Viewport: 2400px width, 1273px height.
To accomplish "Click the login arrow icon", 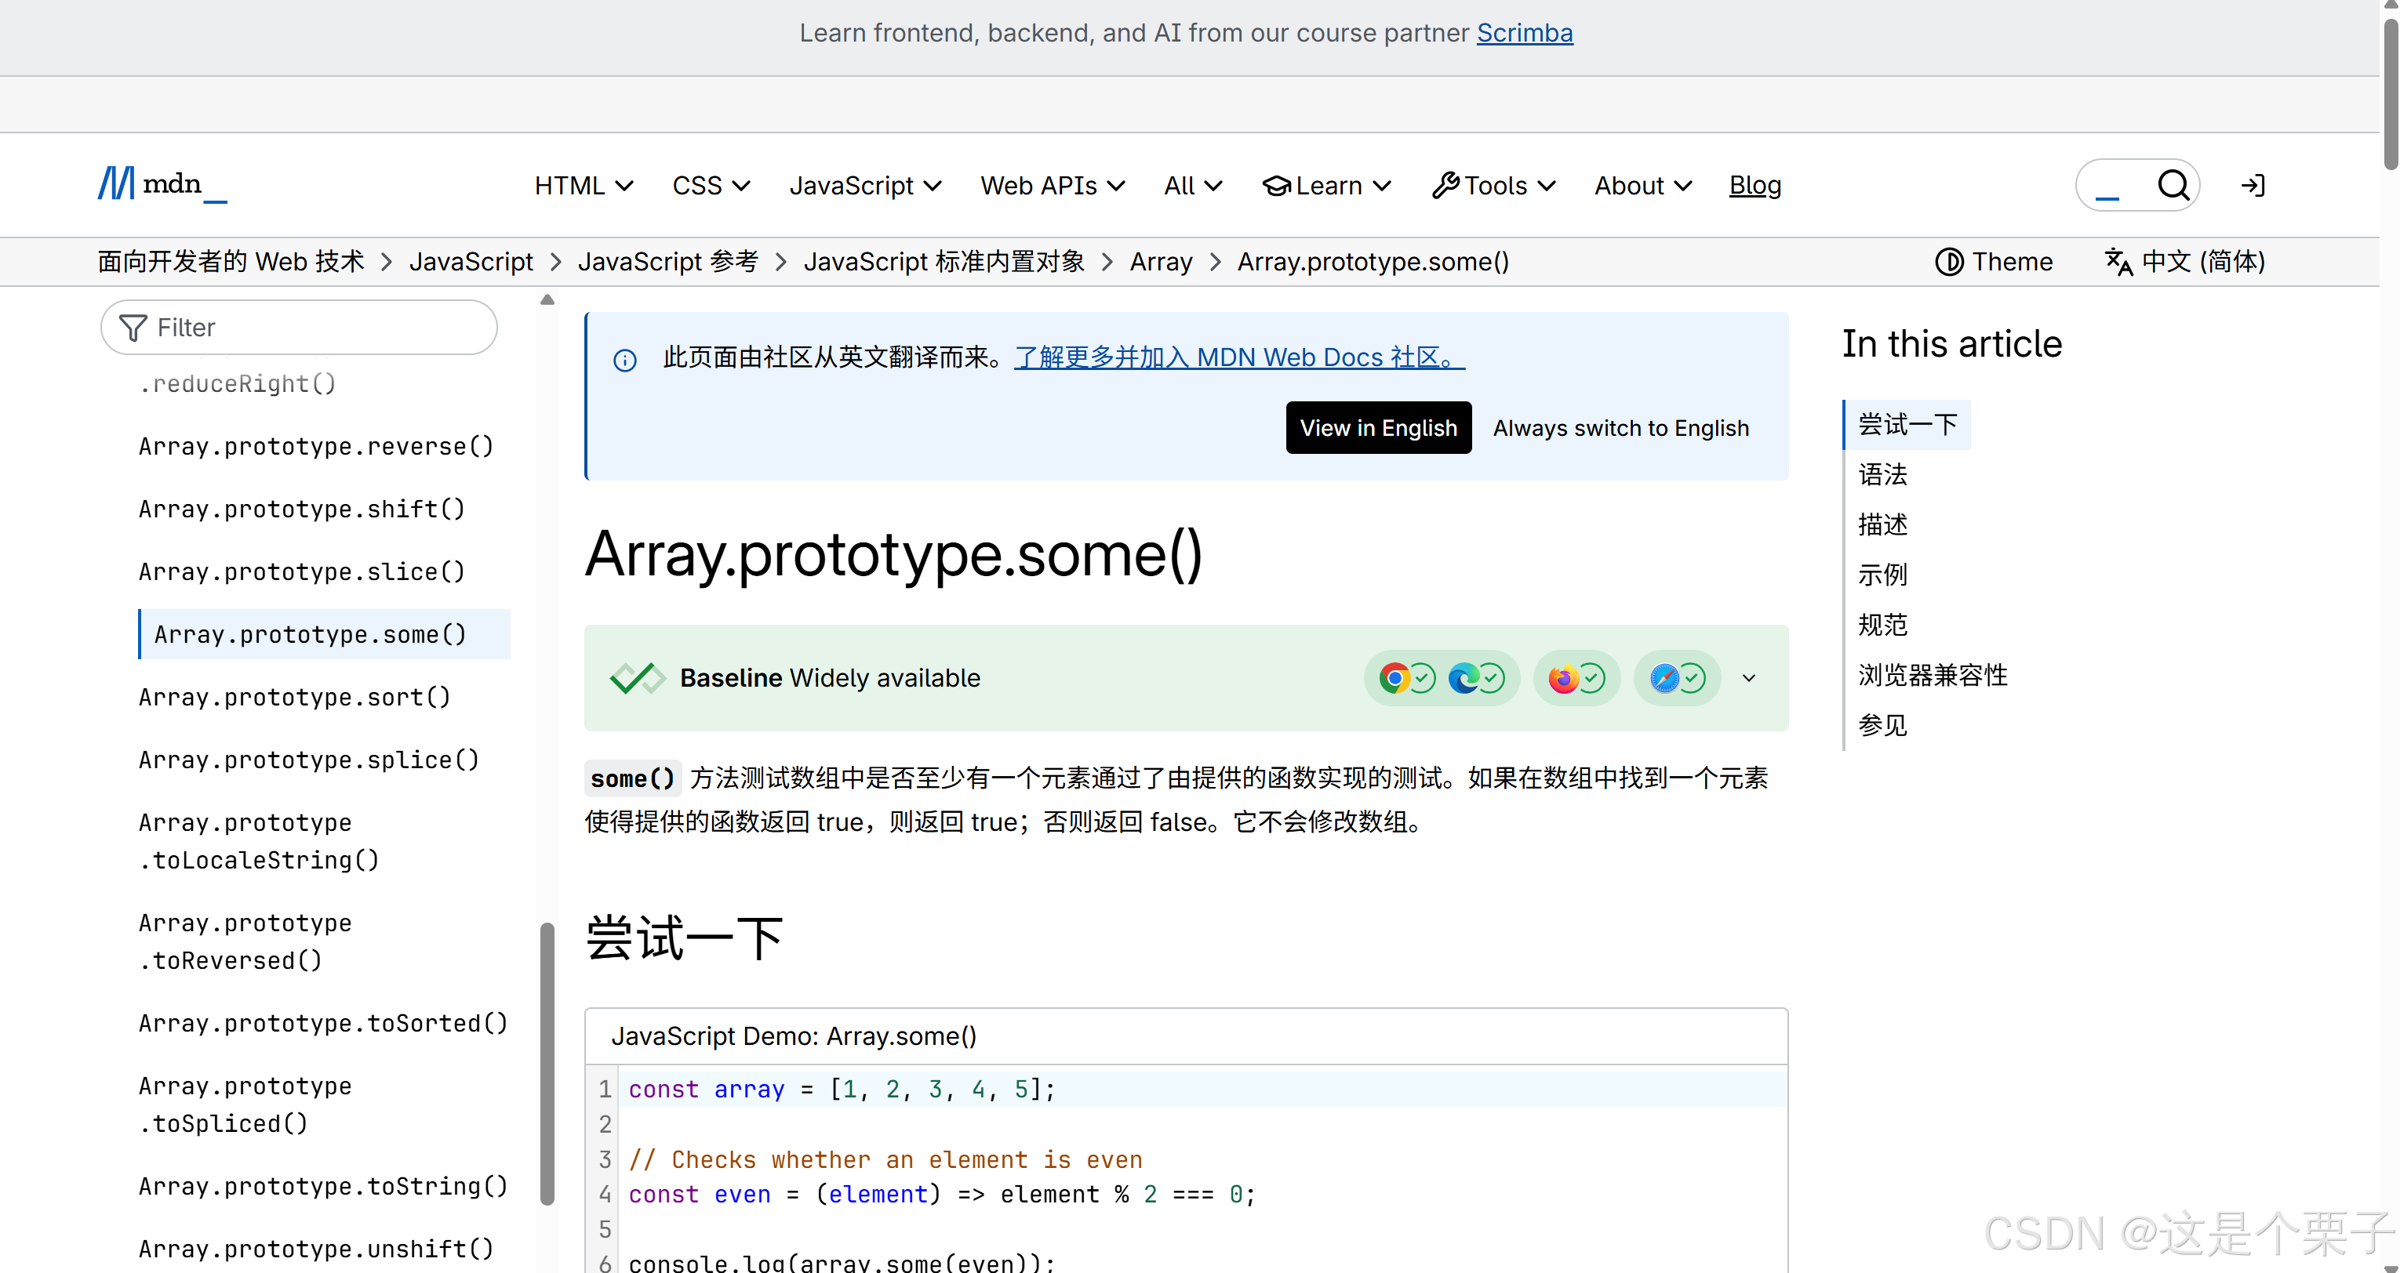I will tap(2252, 185).
